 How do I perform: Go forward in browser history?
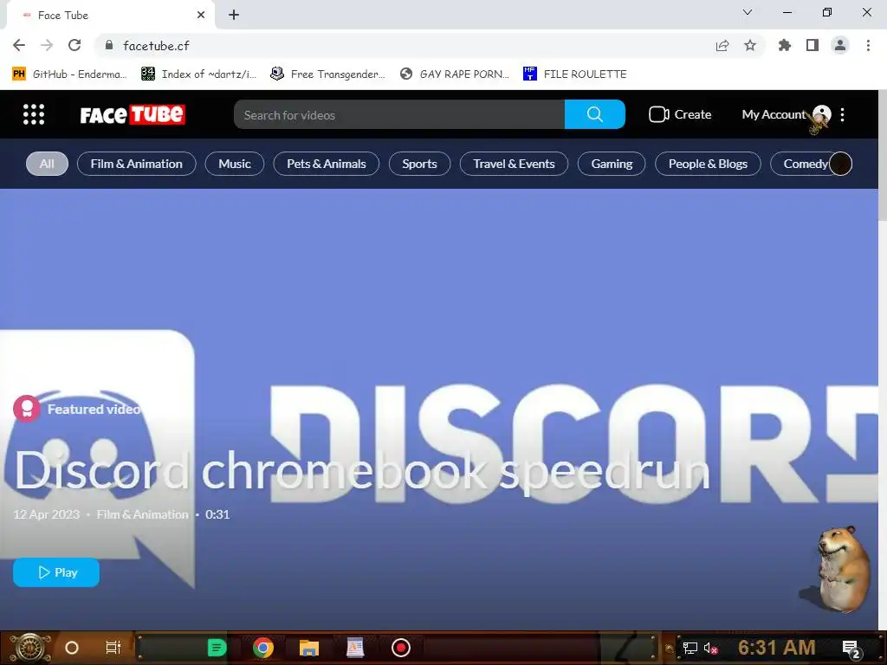(x=47, y=45)
